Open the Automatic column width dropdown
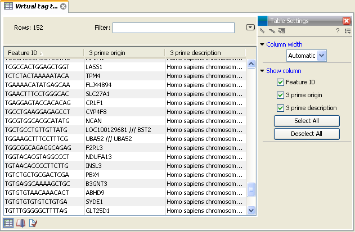Viewport: 355px width, 232px height. [306, 56]
